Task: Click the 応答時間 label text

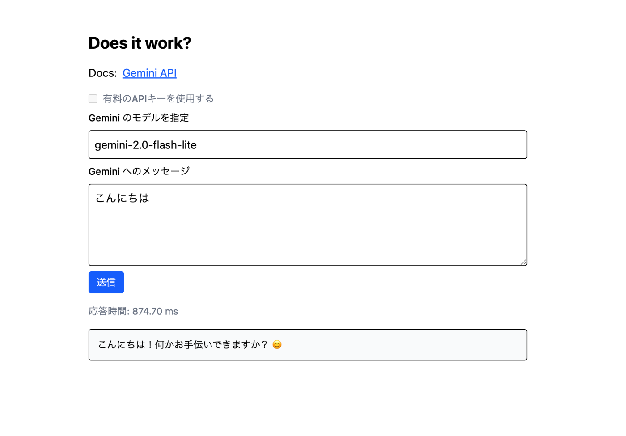Action: (x=107, y=311)
